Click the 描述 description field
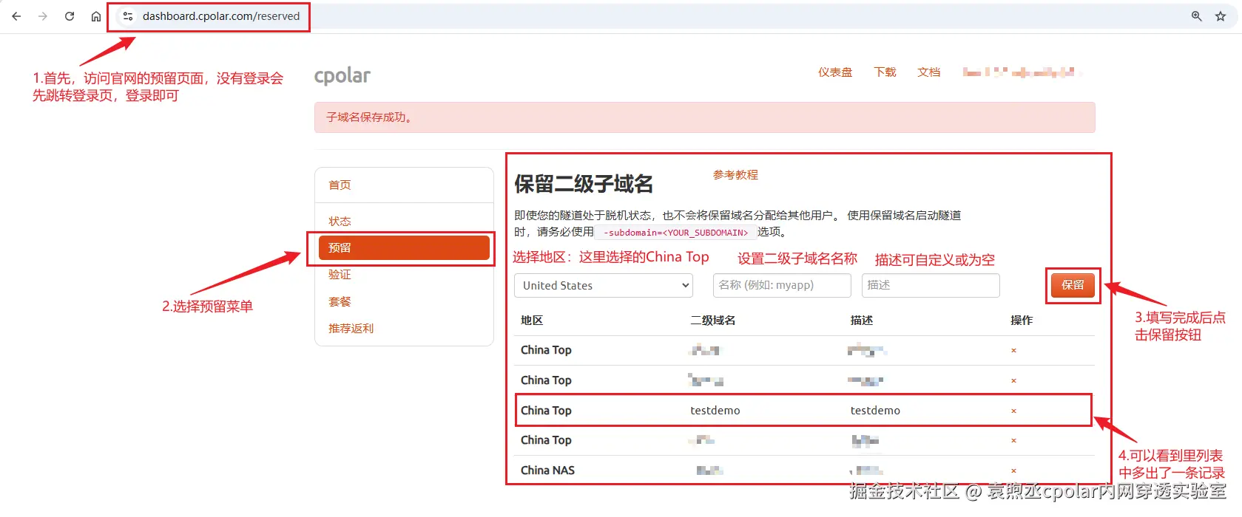The height and width of the screenshot is (517, 1242). coord(931,285)
